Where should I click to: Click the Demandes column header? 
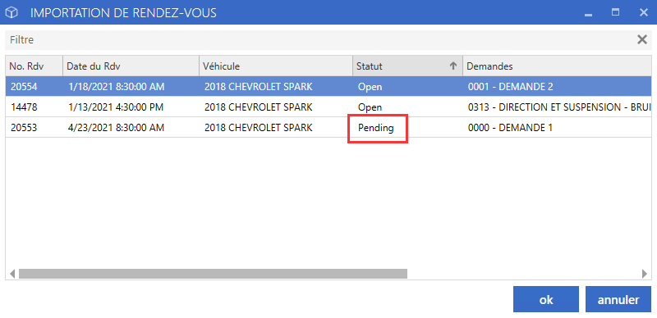tap(558, 66)
